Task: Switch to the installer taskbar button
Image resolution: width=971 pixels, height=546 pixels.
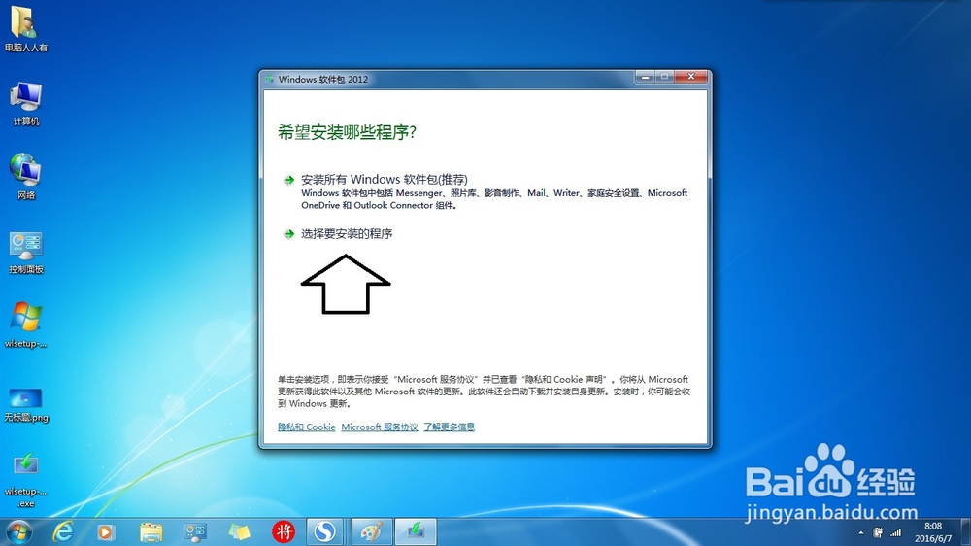Action: [x=416, y=531]
